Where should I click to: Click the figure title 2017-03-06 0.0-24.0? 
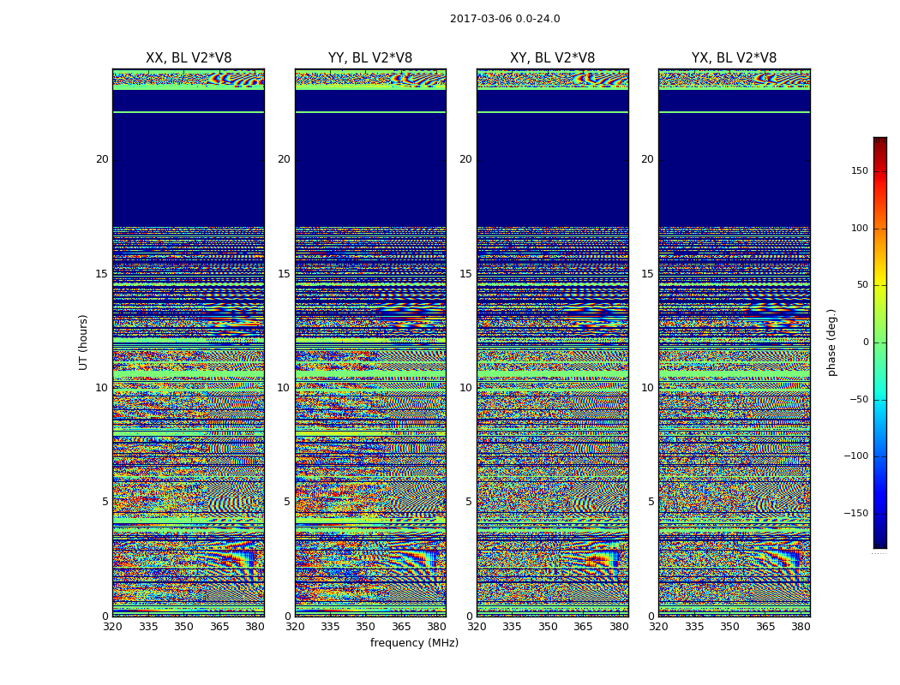pyautogui.click(x=505, y=19)
